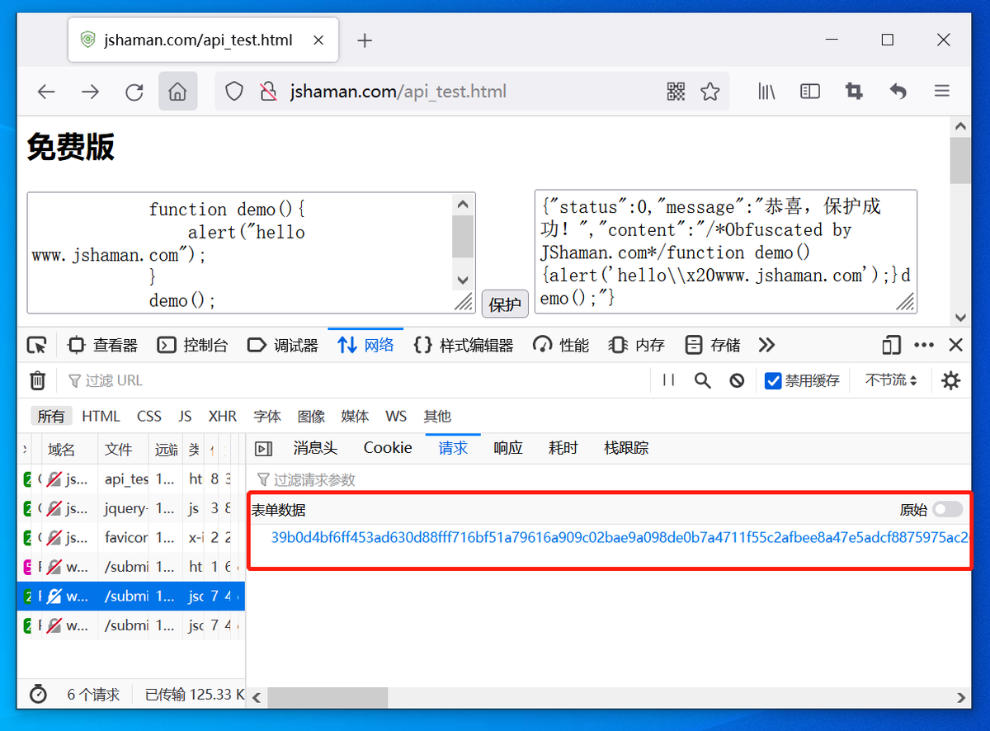Filter requests by CSS
This screenshot has width=990, height=731.
pyautogui.click(x=149, y=417)
